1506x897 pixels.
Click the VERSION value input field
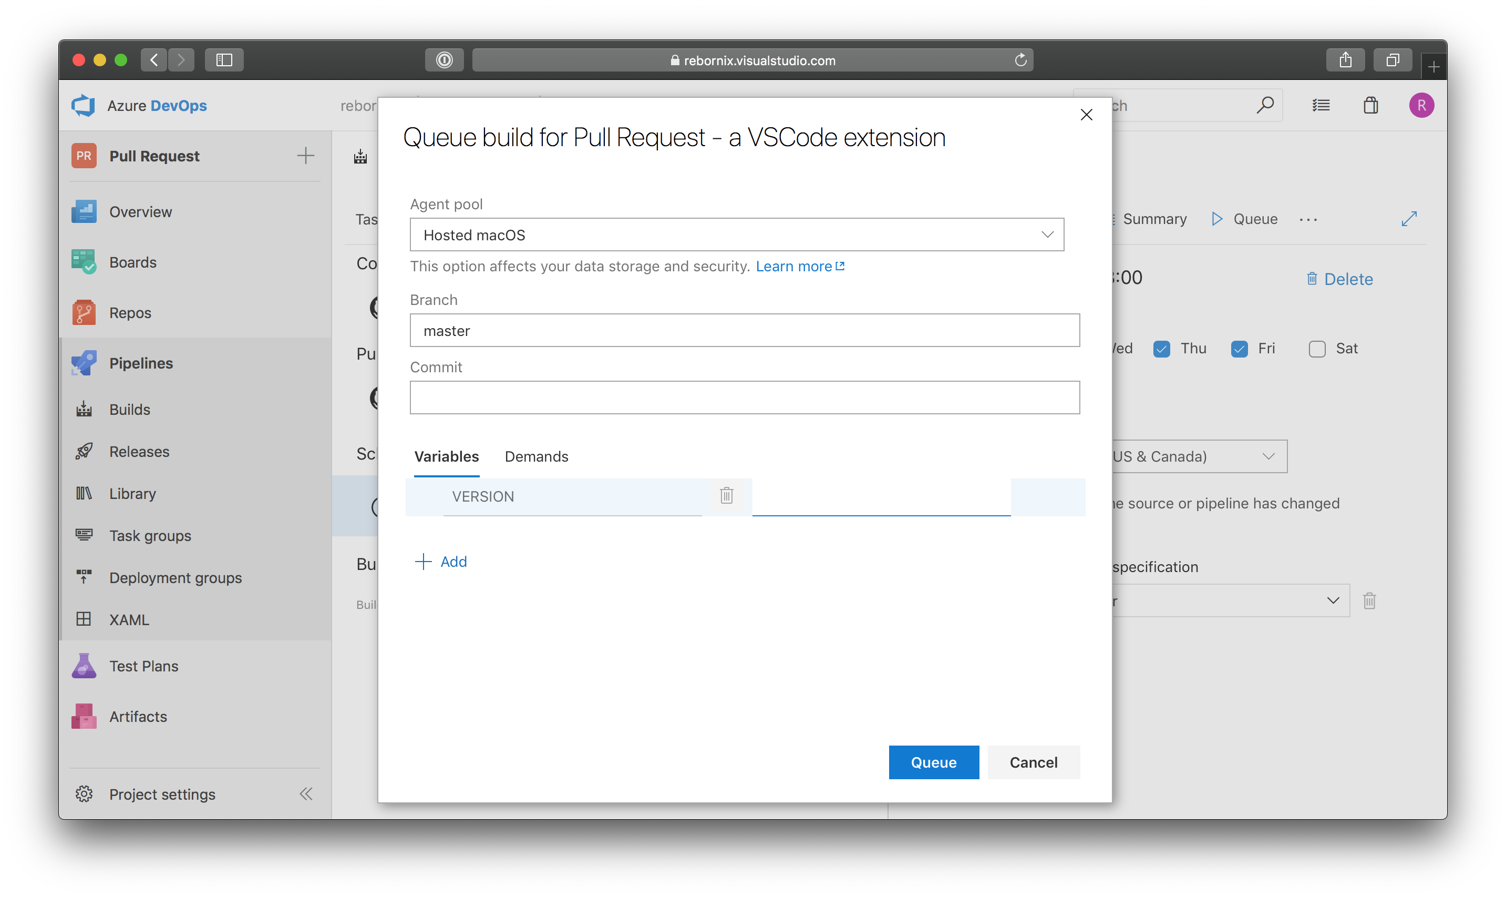pos(881,497)
